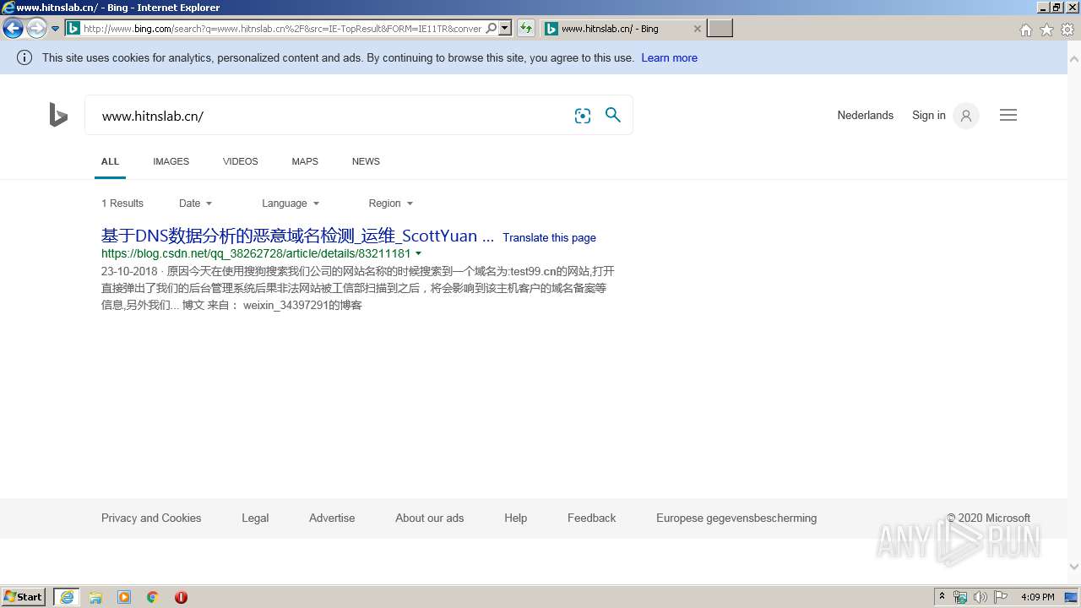Expand the Region filter dropdown

[x=390, y=204]
